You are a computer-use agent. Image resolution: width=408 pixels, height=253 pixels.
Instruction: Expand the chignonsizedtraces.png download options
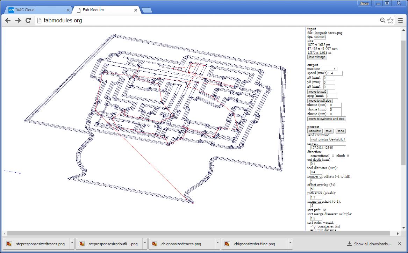click(217, 243)
